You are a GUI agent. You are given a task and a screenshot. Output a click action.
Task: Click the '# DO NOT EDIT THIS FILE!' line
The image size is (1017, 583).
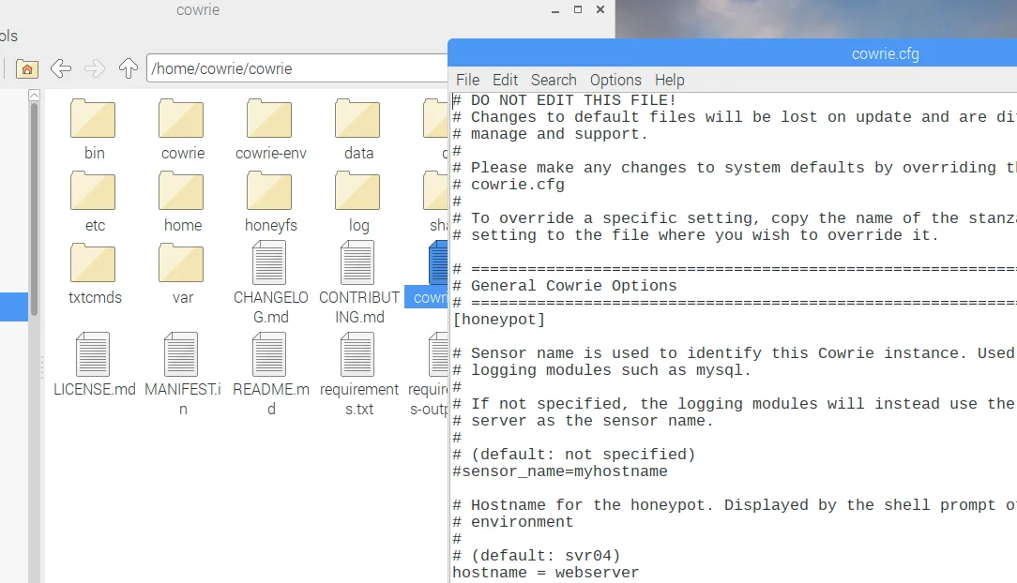coord(564,100)
